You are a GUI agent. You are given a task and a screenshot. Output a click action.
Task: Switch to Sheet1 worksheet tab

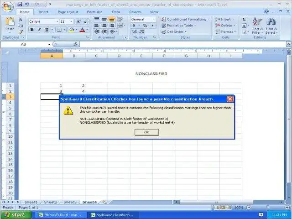[31, 202]
